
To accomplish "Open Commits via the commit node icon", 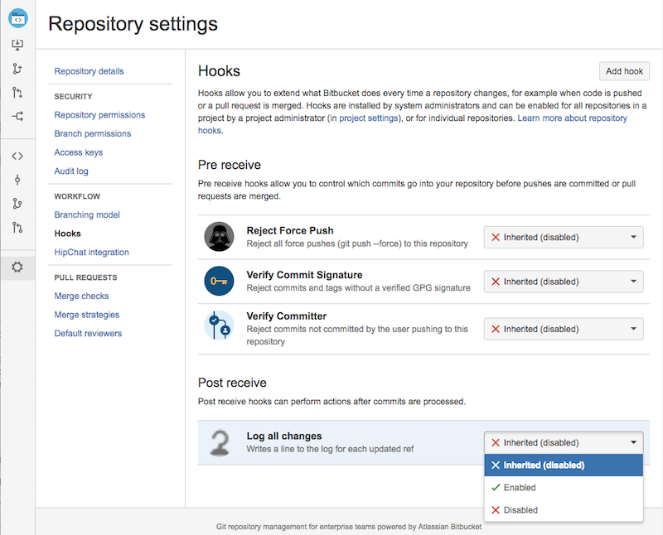I will (17, 180).
